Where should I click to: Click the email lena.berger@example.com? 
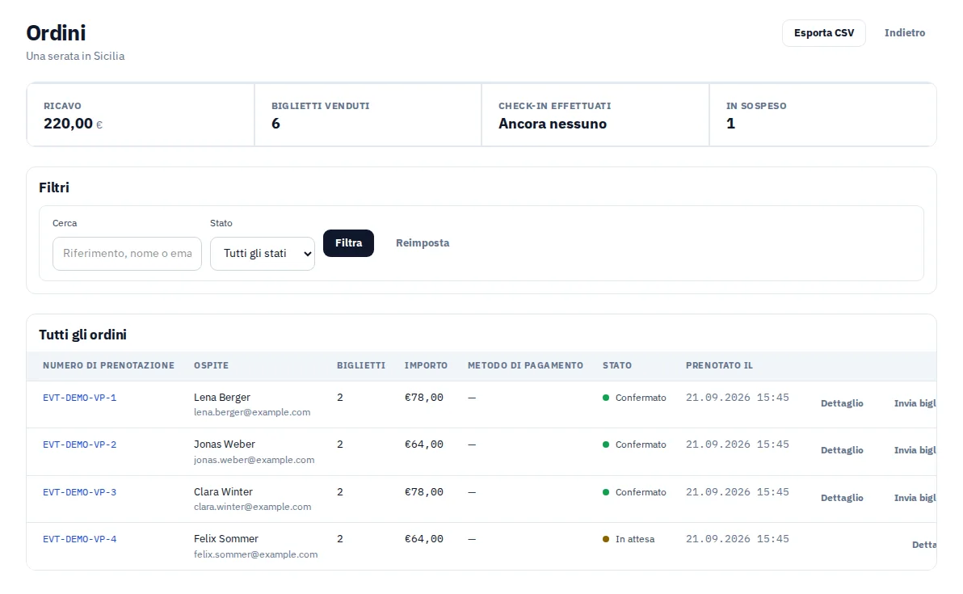tap(252, 412)
